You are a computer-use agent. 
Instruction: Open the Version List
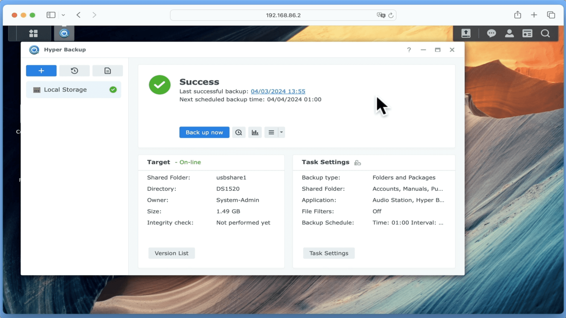pyautogui.click(x=171, y=253)
